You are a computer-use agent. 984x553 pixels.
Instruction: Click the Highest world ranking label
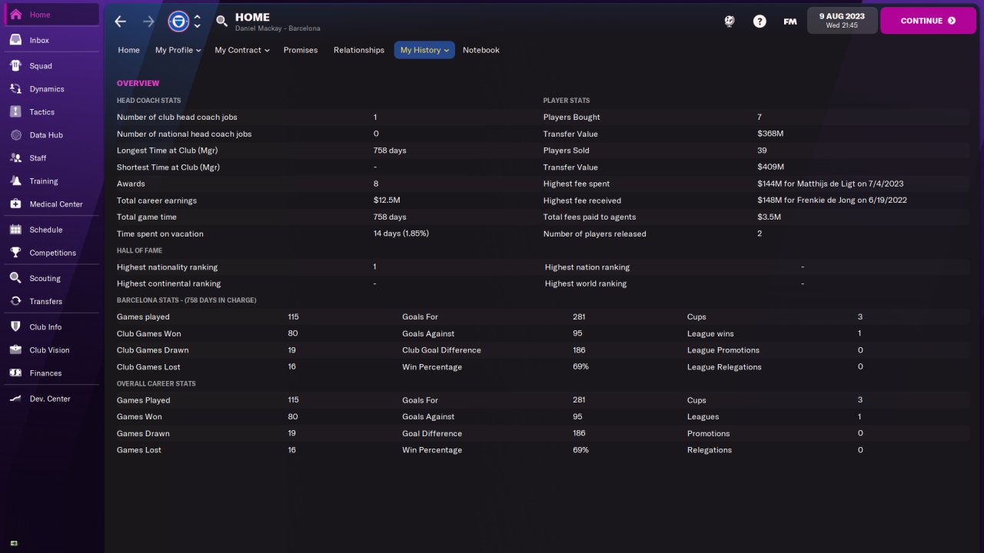coord(586,284)
